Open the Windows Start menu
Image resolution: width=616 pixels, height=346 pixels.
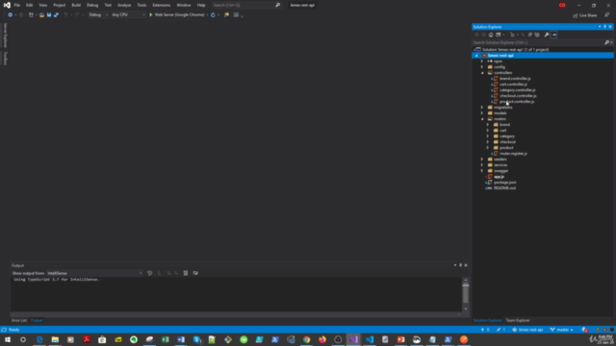[x=8, y=339]
